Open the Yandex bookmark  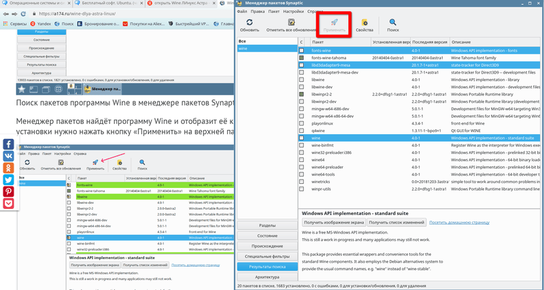click(41, 24)
